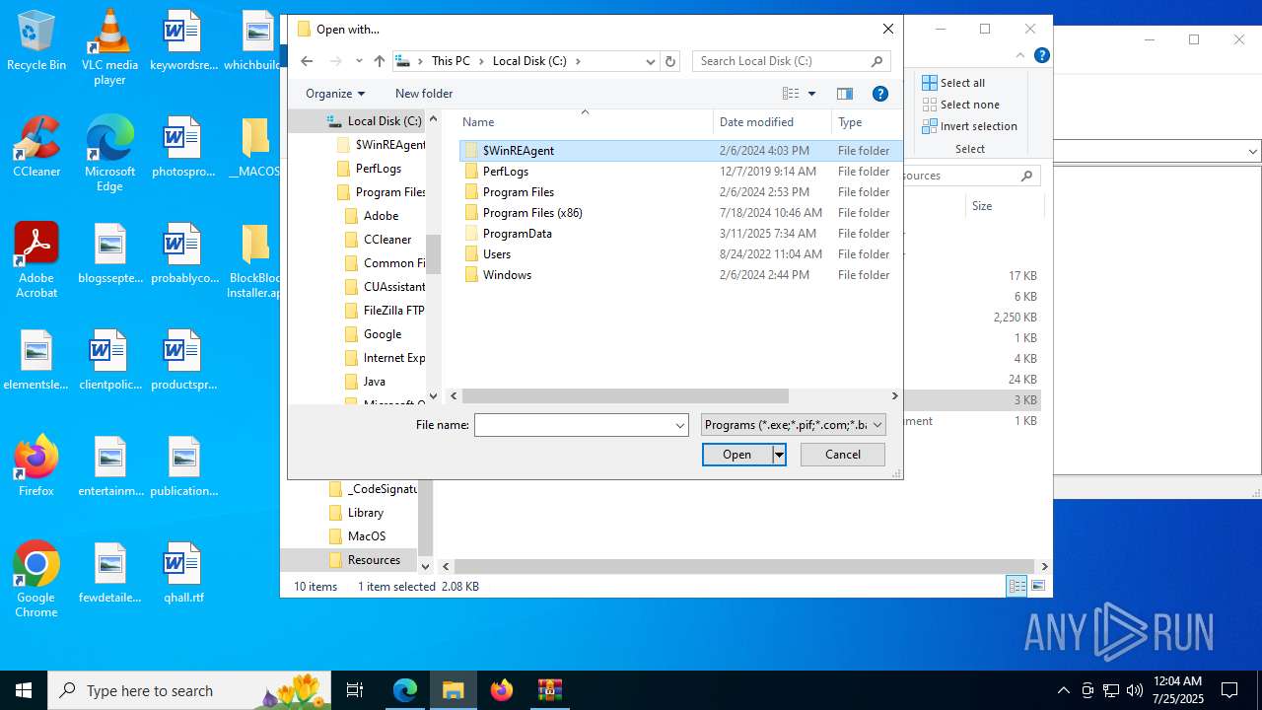
Task: Expand the address bar history dropdown
Action: click(650, 61)
